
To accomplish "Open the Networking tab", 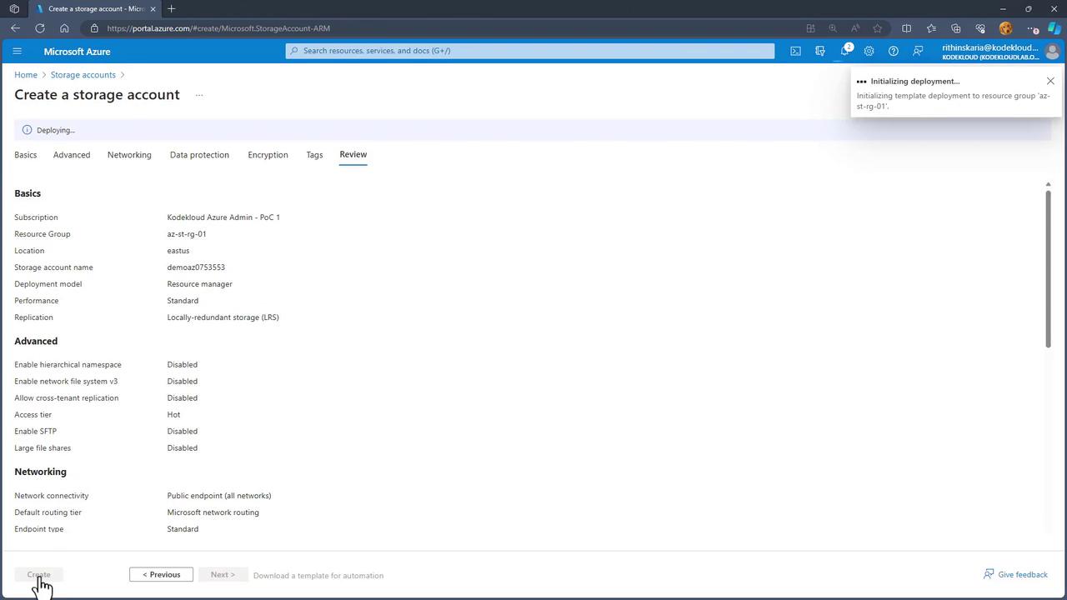I will pos(129,155).
